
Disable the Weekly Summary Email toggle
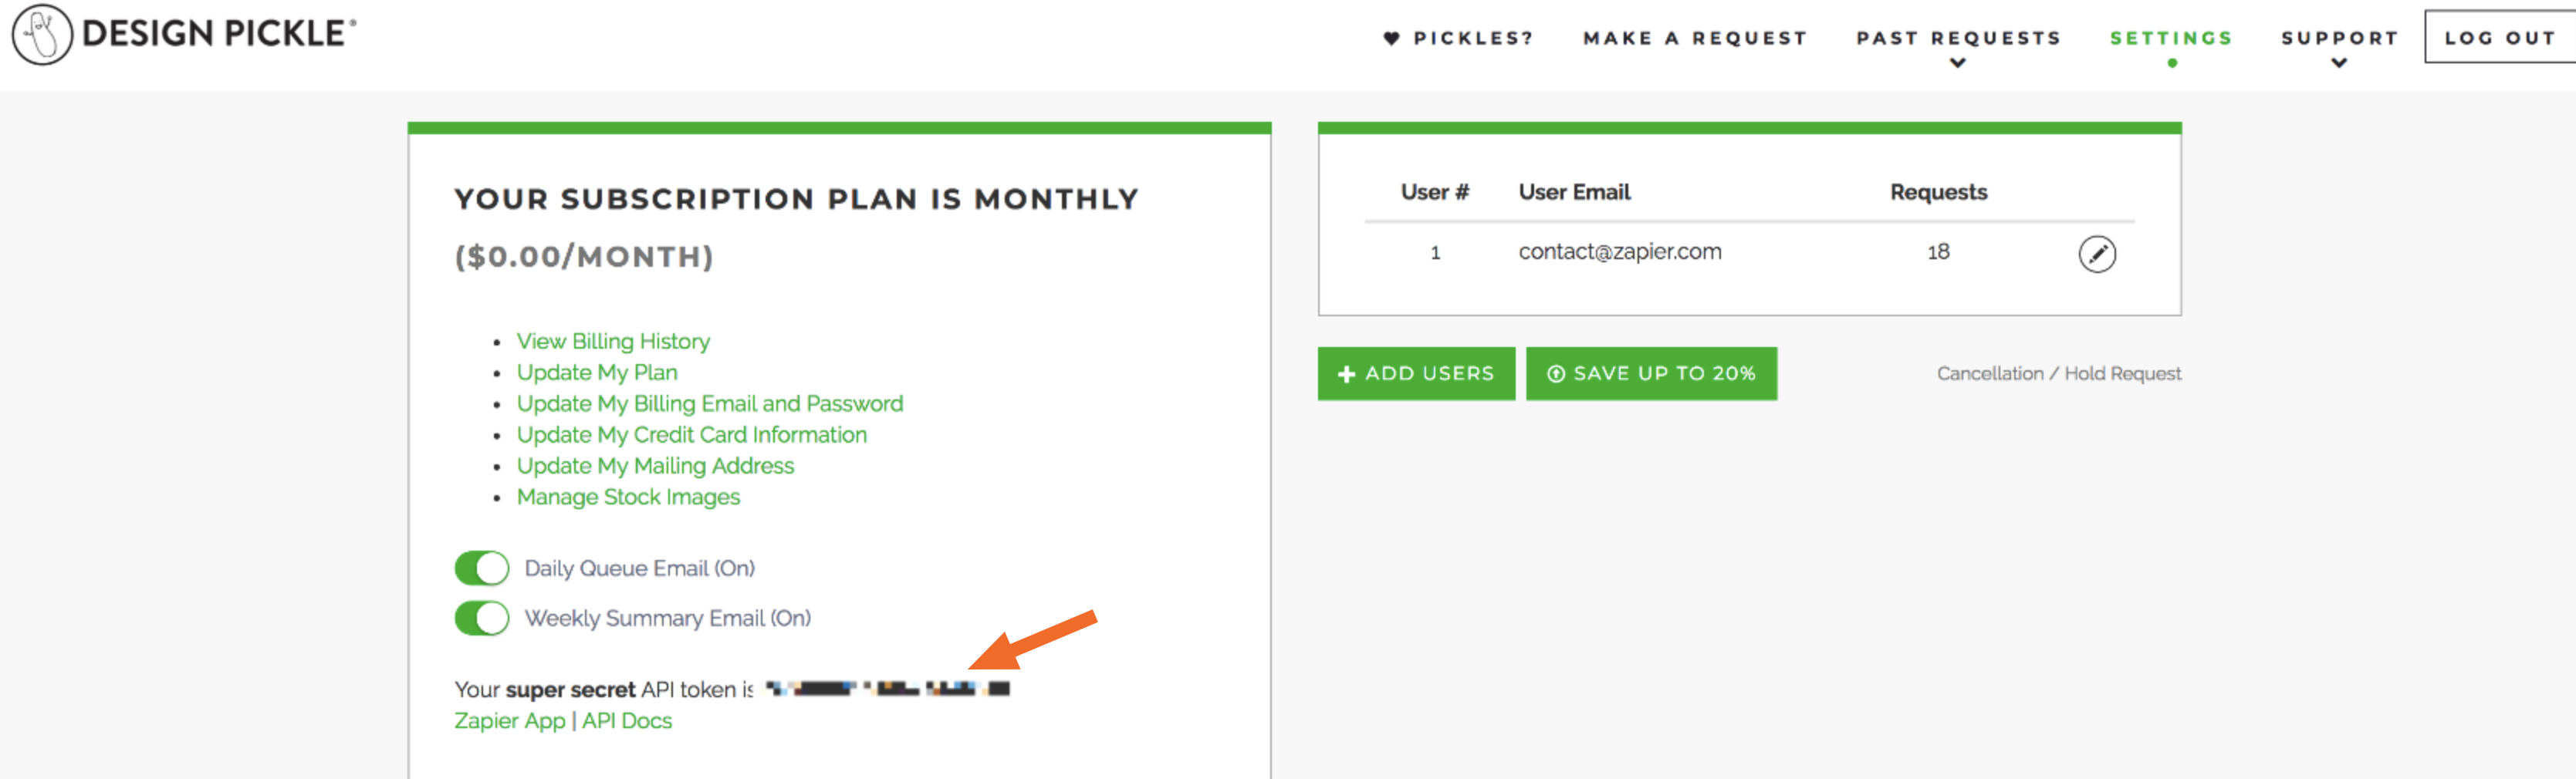pos(482,618)
